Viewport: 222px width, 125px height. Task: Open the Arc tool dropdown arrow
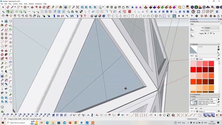[x=22, y=7]
